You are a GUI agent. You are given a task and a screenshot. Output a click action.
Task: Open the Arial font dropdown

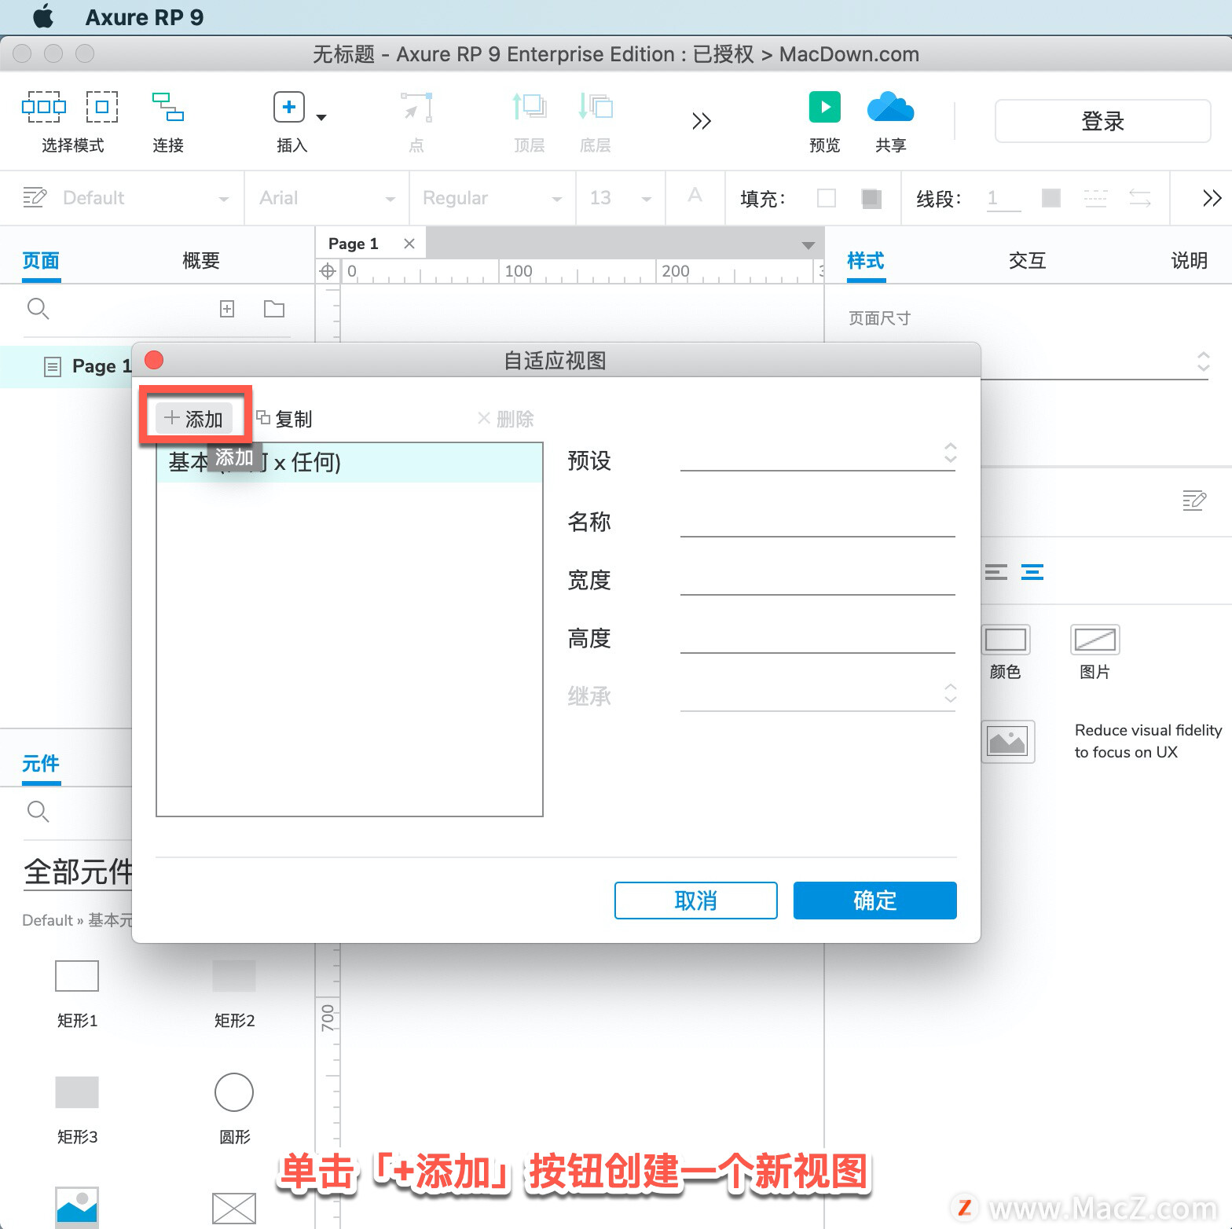click(x=327, y=198)
